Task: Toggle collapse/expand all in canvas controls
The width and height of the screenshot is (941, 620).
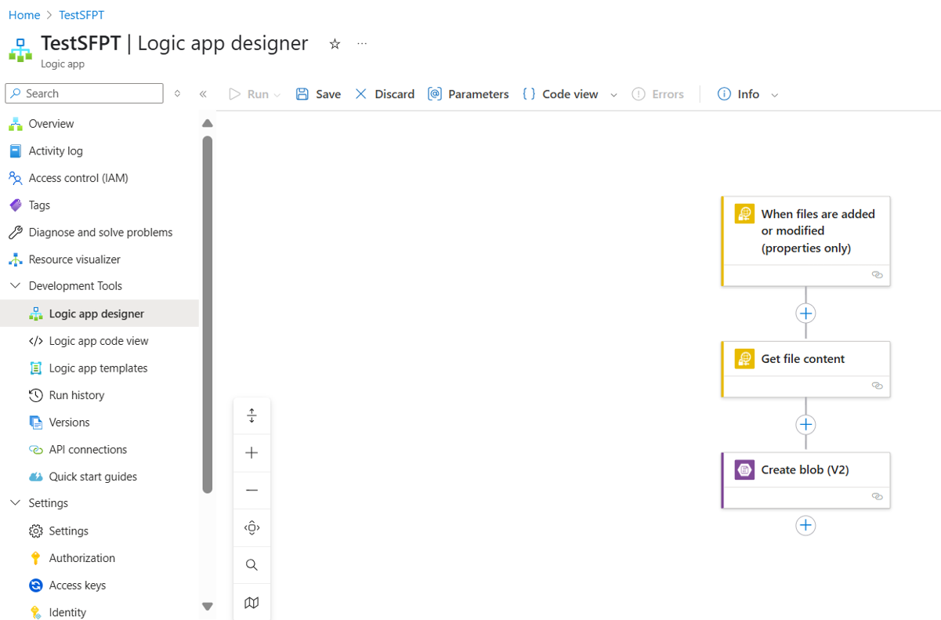Action: click(x=252, y=415)
